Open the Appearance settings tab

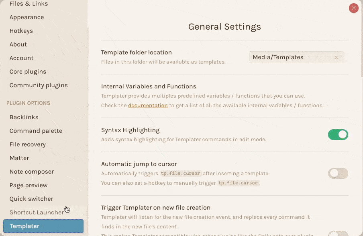tap(27, 17)
